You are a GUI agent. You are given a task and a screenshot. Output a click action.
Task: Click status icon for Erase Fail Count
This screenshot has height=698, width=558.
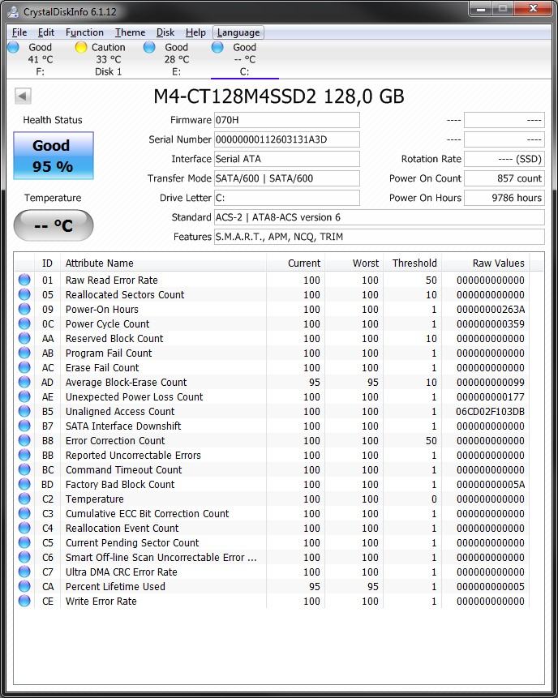click(x=24, y=367)
